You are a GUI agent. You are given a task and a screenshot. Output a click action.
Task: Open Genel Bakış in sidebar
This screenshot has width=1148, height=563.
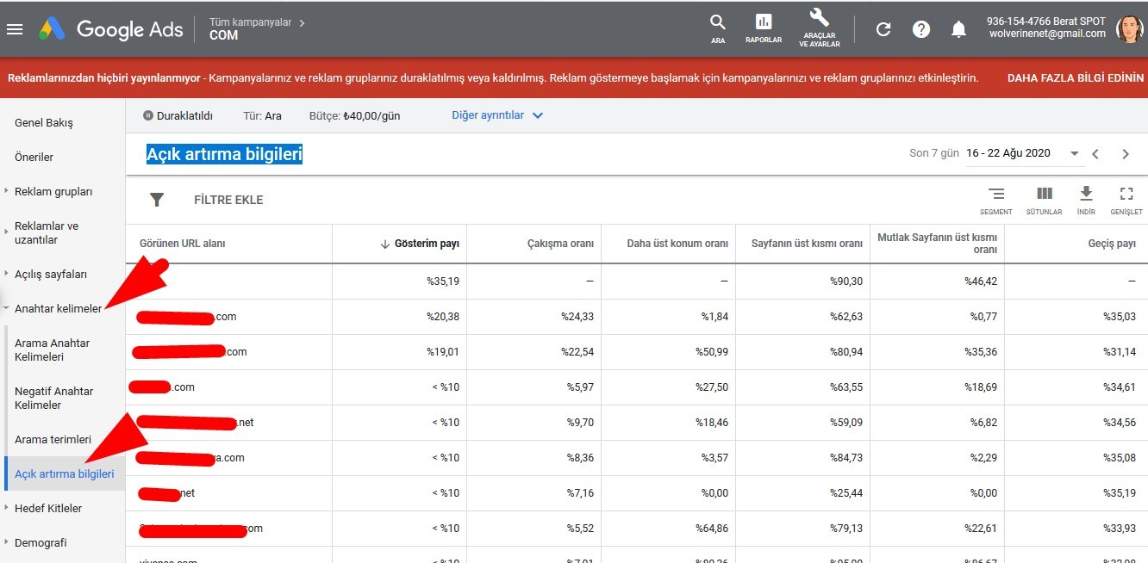(x=44, y=122)
